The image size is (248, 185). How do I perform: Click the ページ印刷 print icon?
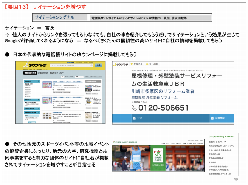pyautogui.click(x=147, y=64)
